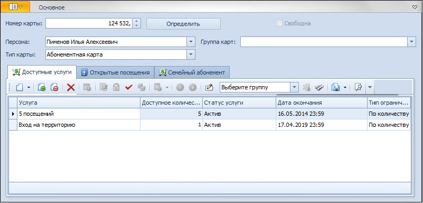Viewport: 423px width, 203px height.
Task: Open dropdown arrow next to save icon
Action: tap(345, 87)
